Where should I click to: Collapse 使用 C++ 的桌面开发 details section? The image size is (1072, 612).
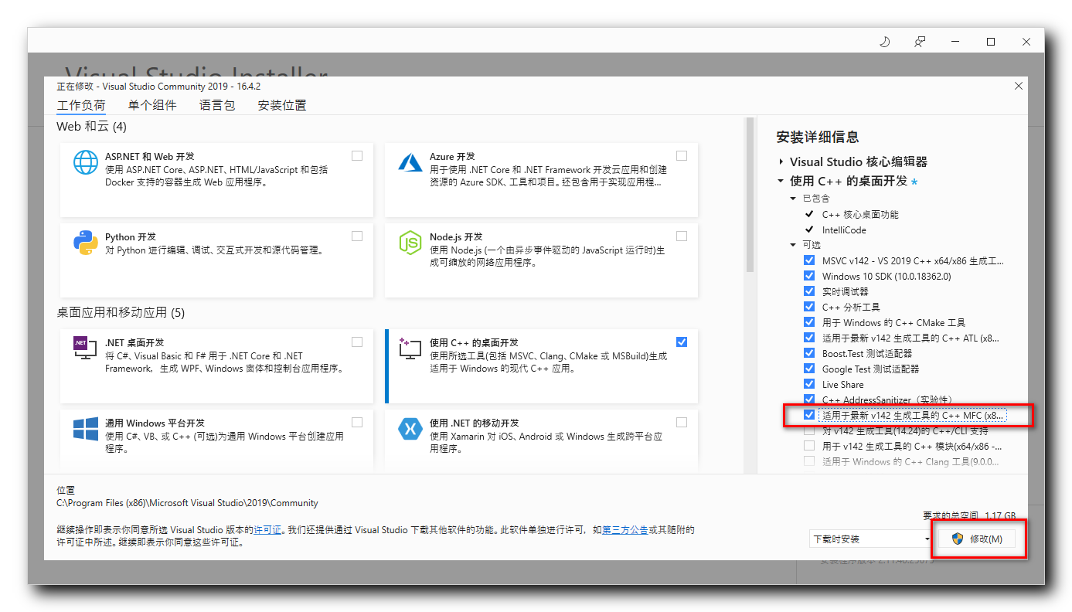(781, 181)
